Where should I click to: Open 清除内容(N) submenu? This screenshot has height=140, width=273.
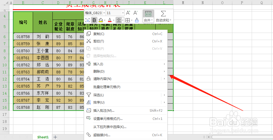click(x=126, y=79)
